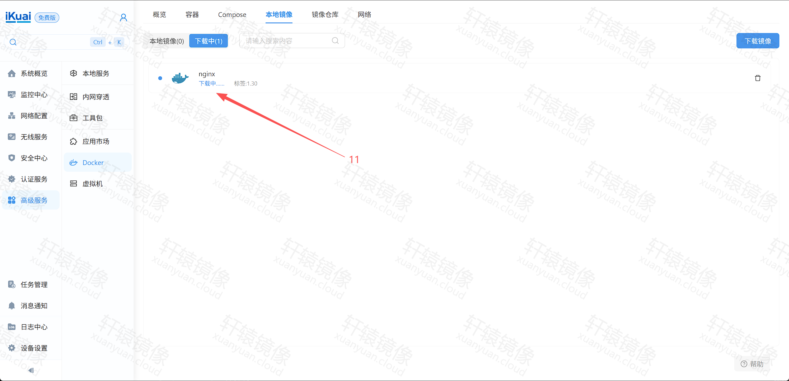789x381 pixels.
Task: Open 安全中心 menu label
Action: pyautogui.click(x=34, y=158)
